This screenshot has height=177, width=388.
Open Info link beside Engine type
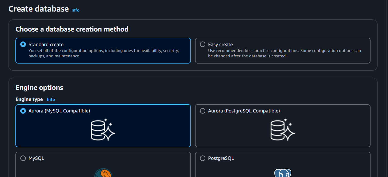(x=51, y=99)
